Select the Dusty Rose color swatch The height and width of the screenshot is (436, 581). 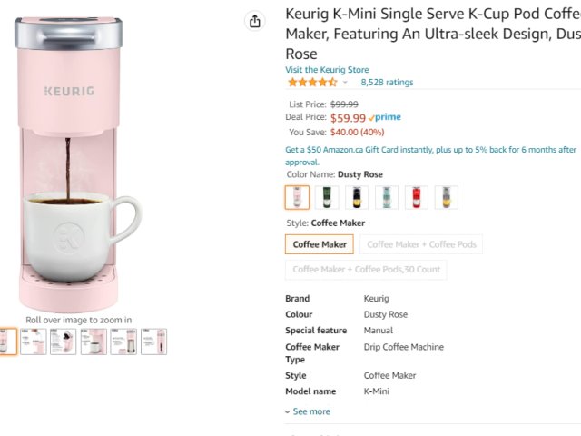click(297, 197)
